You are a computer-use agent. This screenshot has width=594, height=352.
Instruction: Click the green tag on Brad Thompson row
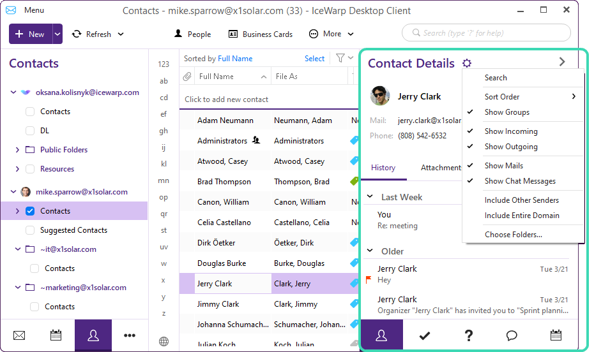tap(354, 181)
